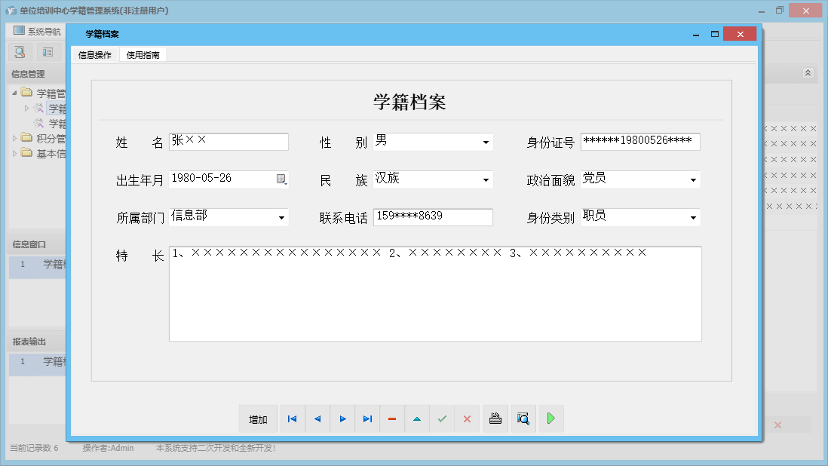Screen dimensions: 828x466
Task: Expand the 基本信 tree node
Action: (x=15, y=153)
